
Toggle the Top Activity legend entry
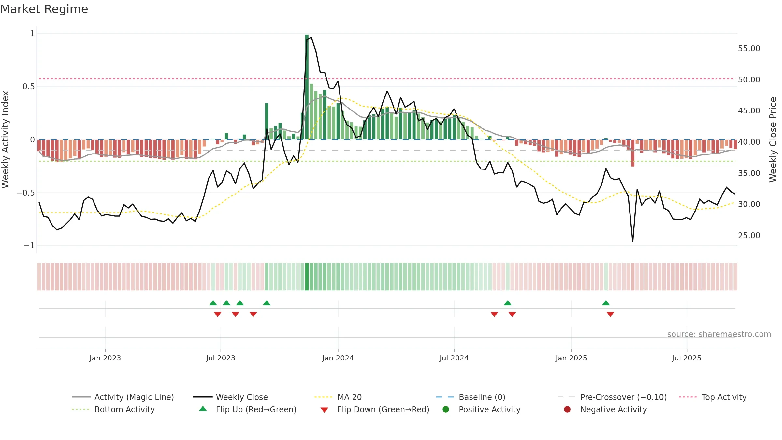713,397
